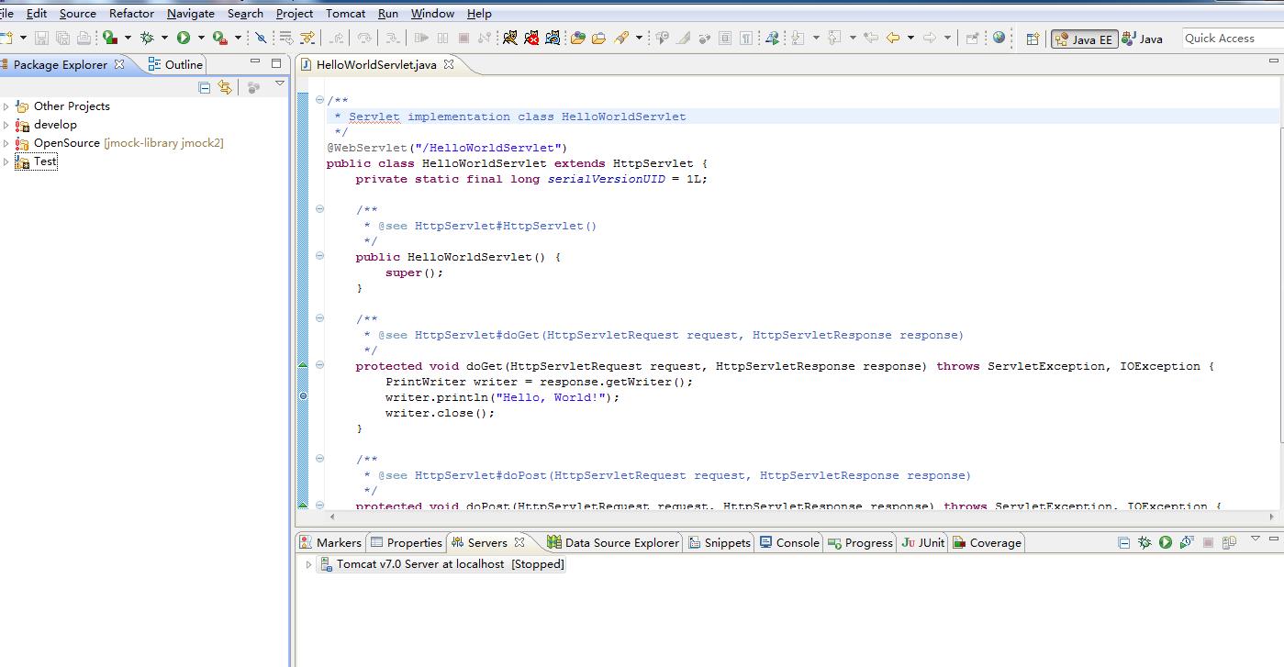Click the Start Tomcat cat icon
Image resolution: width=1284 pixels, height=667 pixels.
tap(509, 38)
